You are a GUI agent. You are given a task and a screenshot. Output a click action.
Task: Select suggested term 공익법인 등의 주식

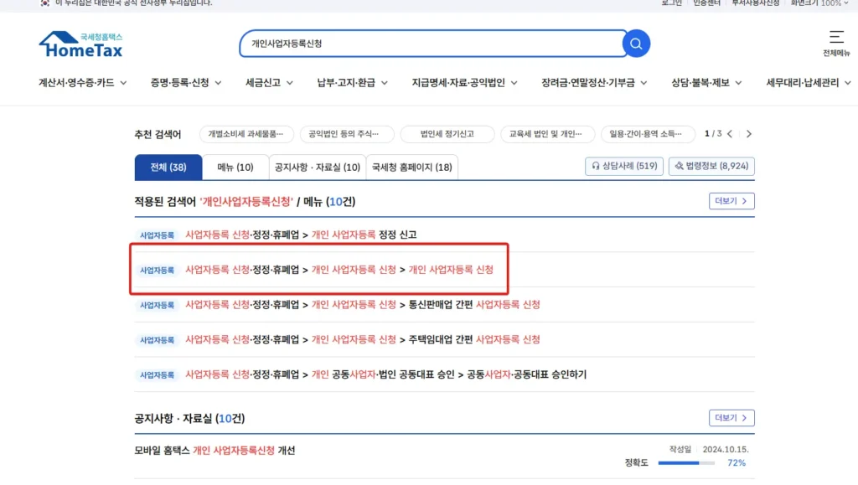click(x=347, y=134)
